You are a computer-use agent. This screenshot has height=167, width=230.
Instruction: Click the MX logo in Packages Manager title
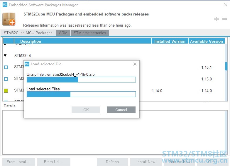pyautogui.click(x=5, y=5)
